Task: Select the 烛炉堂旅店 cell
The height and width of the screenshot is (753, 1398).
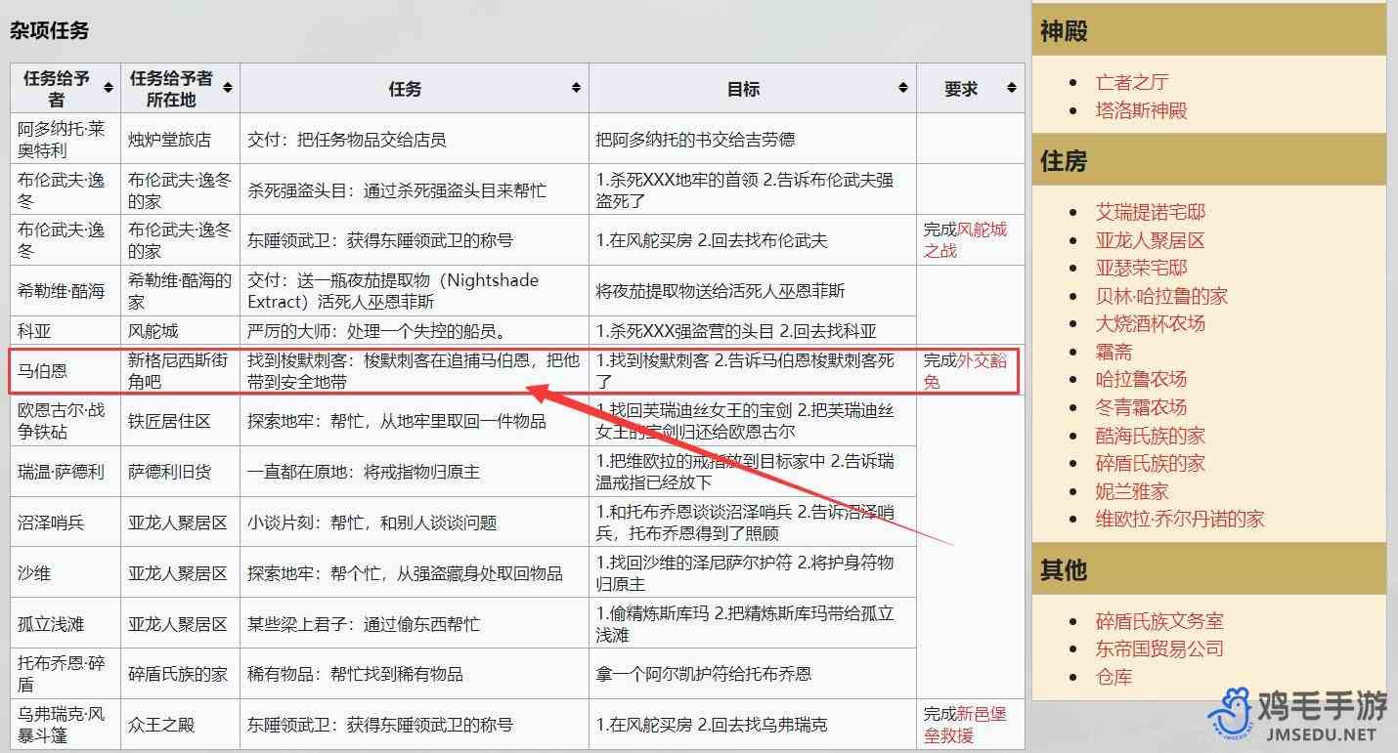Action: (x=180, y=140)
